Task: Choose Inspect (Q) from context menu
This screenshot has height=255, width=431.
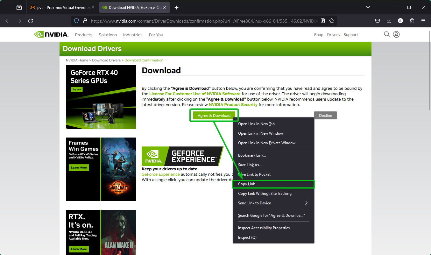Action: coord(273,237)
